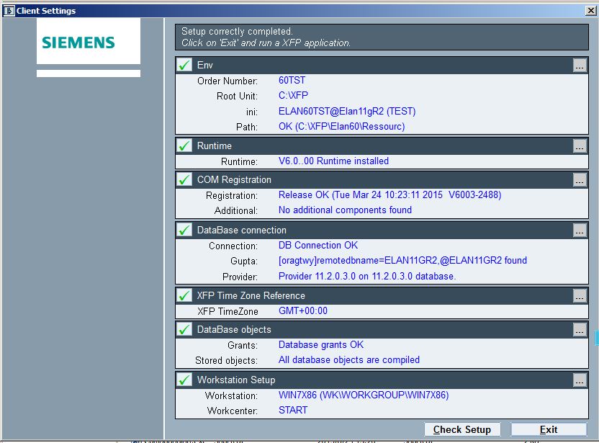The height and width of the screenshot is (443, 599).
Task: Click the Workstation Setup section title
Action: (236, 380)
